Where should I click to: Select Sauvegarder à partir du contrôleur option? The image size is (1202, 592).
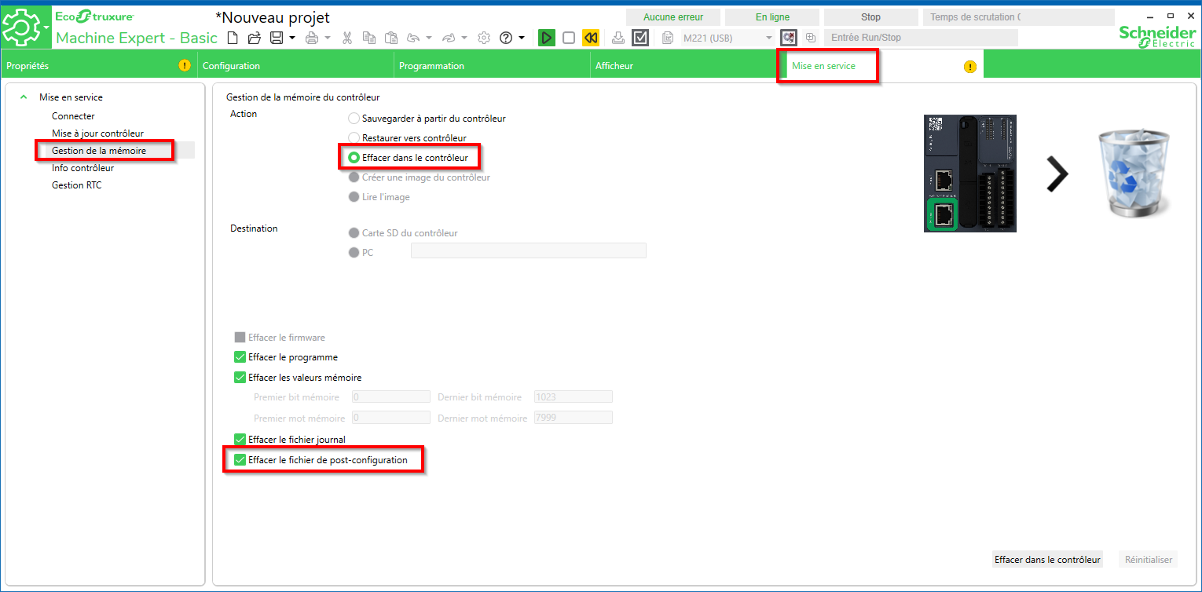click(354, 119)
